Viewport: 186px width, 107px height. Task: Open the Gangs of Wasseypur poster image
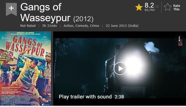pos(26,68)
